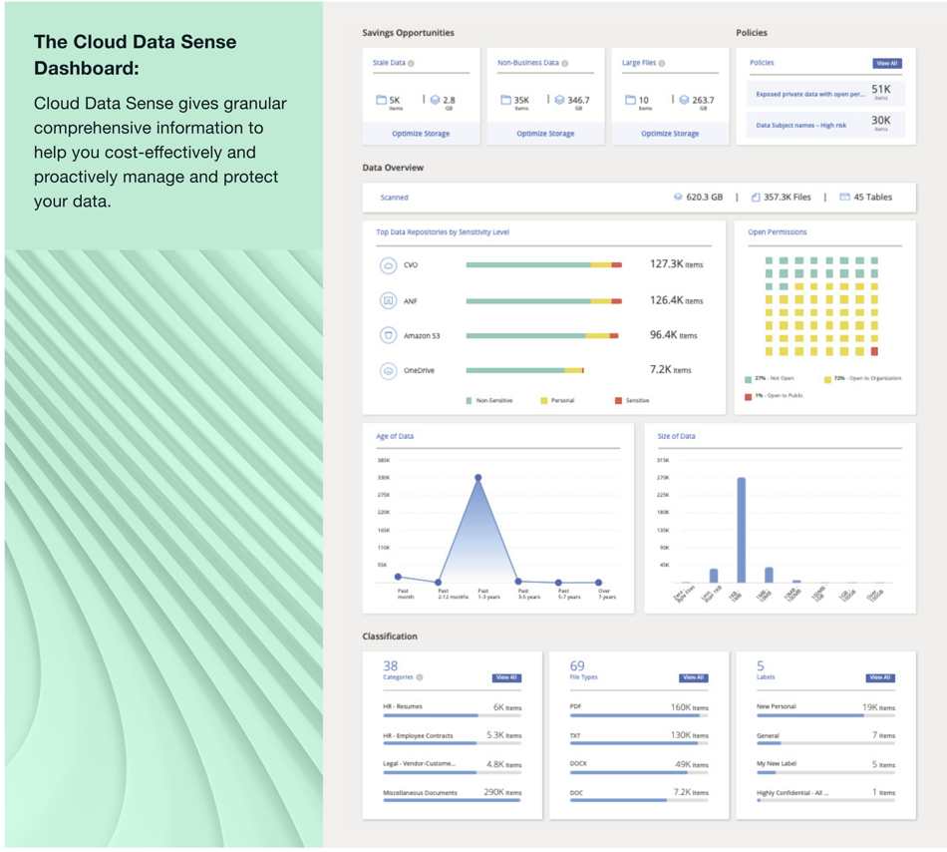Click View All for 38 Categories
Viewport: 947px width, 852px height.
(x=506, y=678)
